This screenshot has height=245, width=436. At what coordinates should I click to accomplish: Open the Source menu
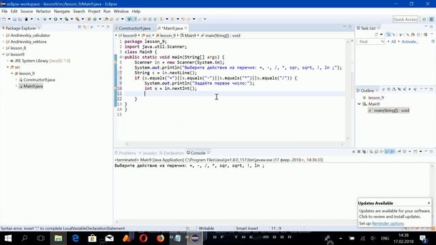27,12
